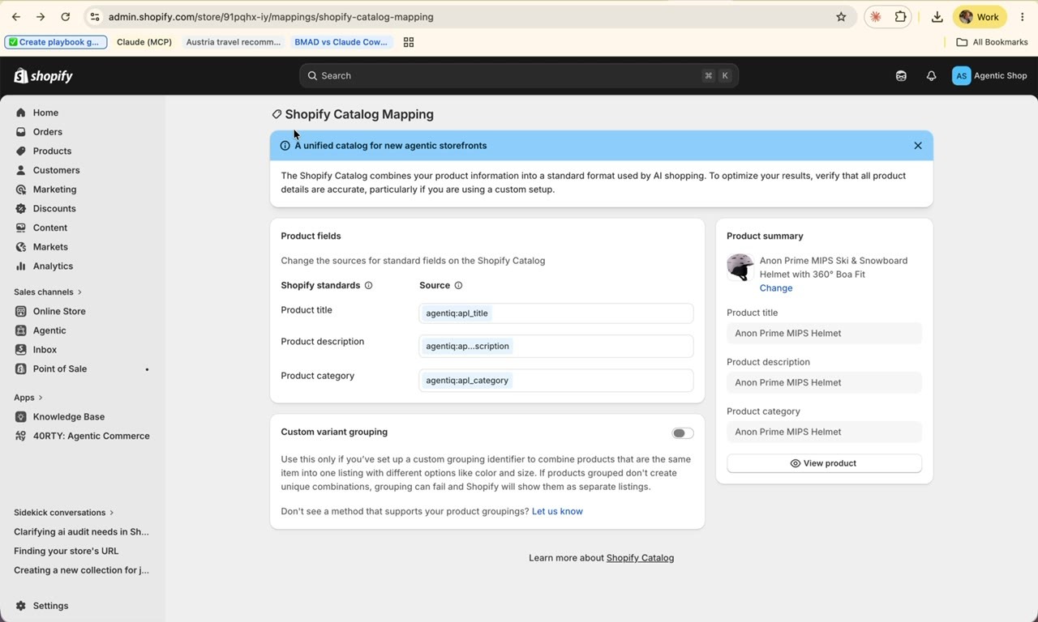Bookmark this page with the star icon

(x=841, y=16)
